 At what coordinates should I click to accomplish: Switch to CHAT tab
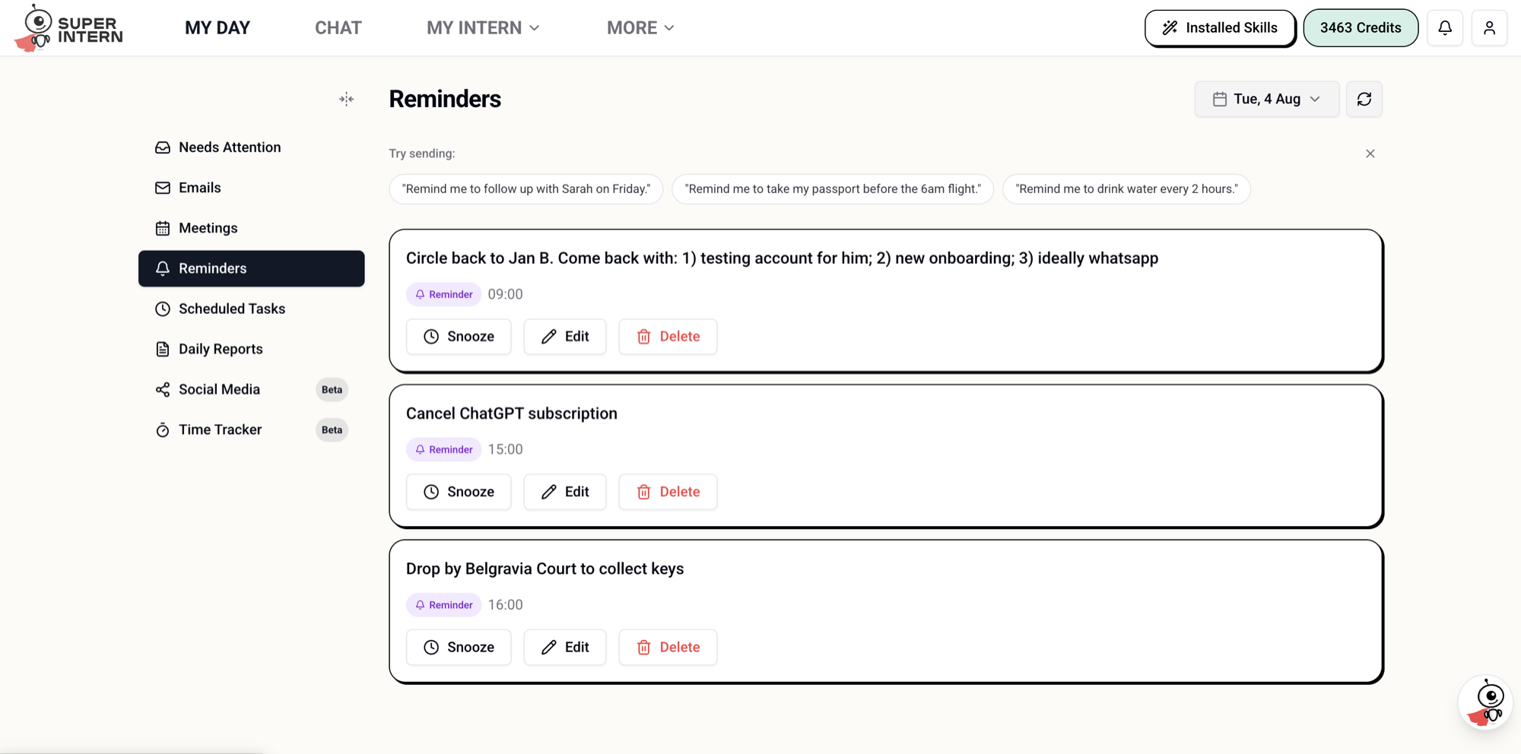coord(338,28)
